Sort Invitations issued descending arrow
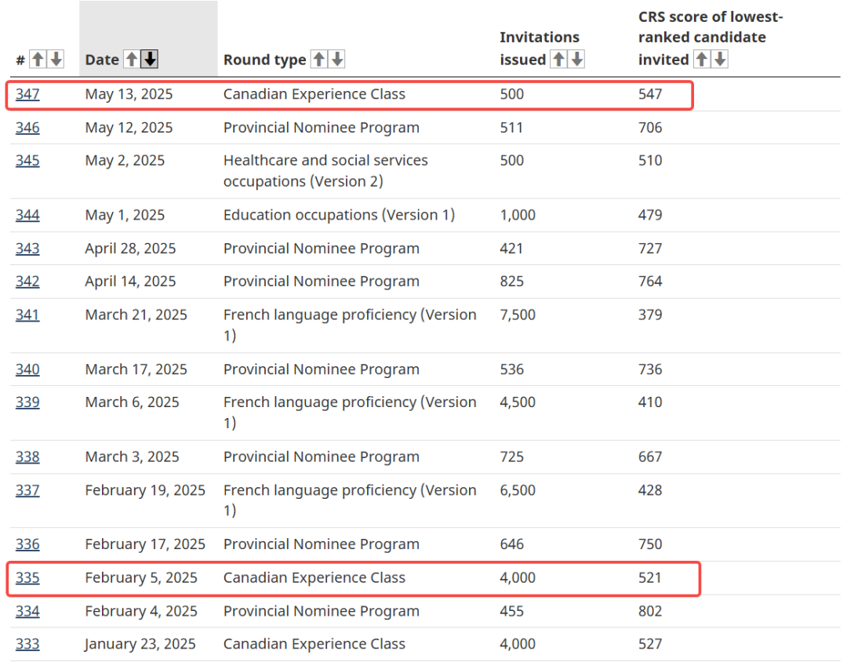The image size is (847, 662). click(x=577, y=59)
